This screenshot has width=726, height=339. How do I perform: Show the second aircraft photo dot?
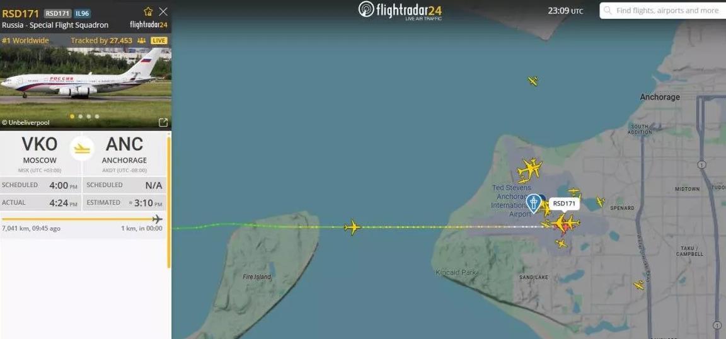click(81, 116)
